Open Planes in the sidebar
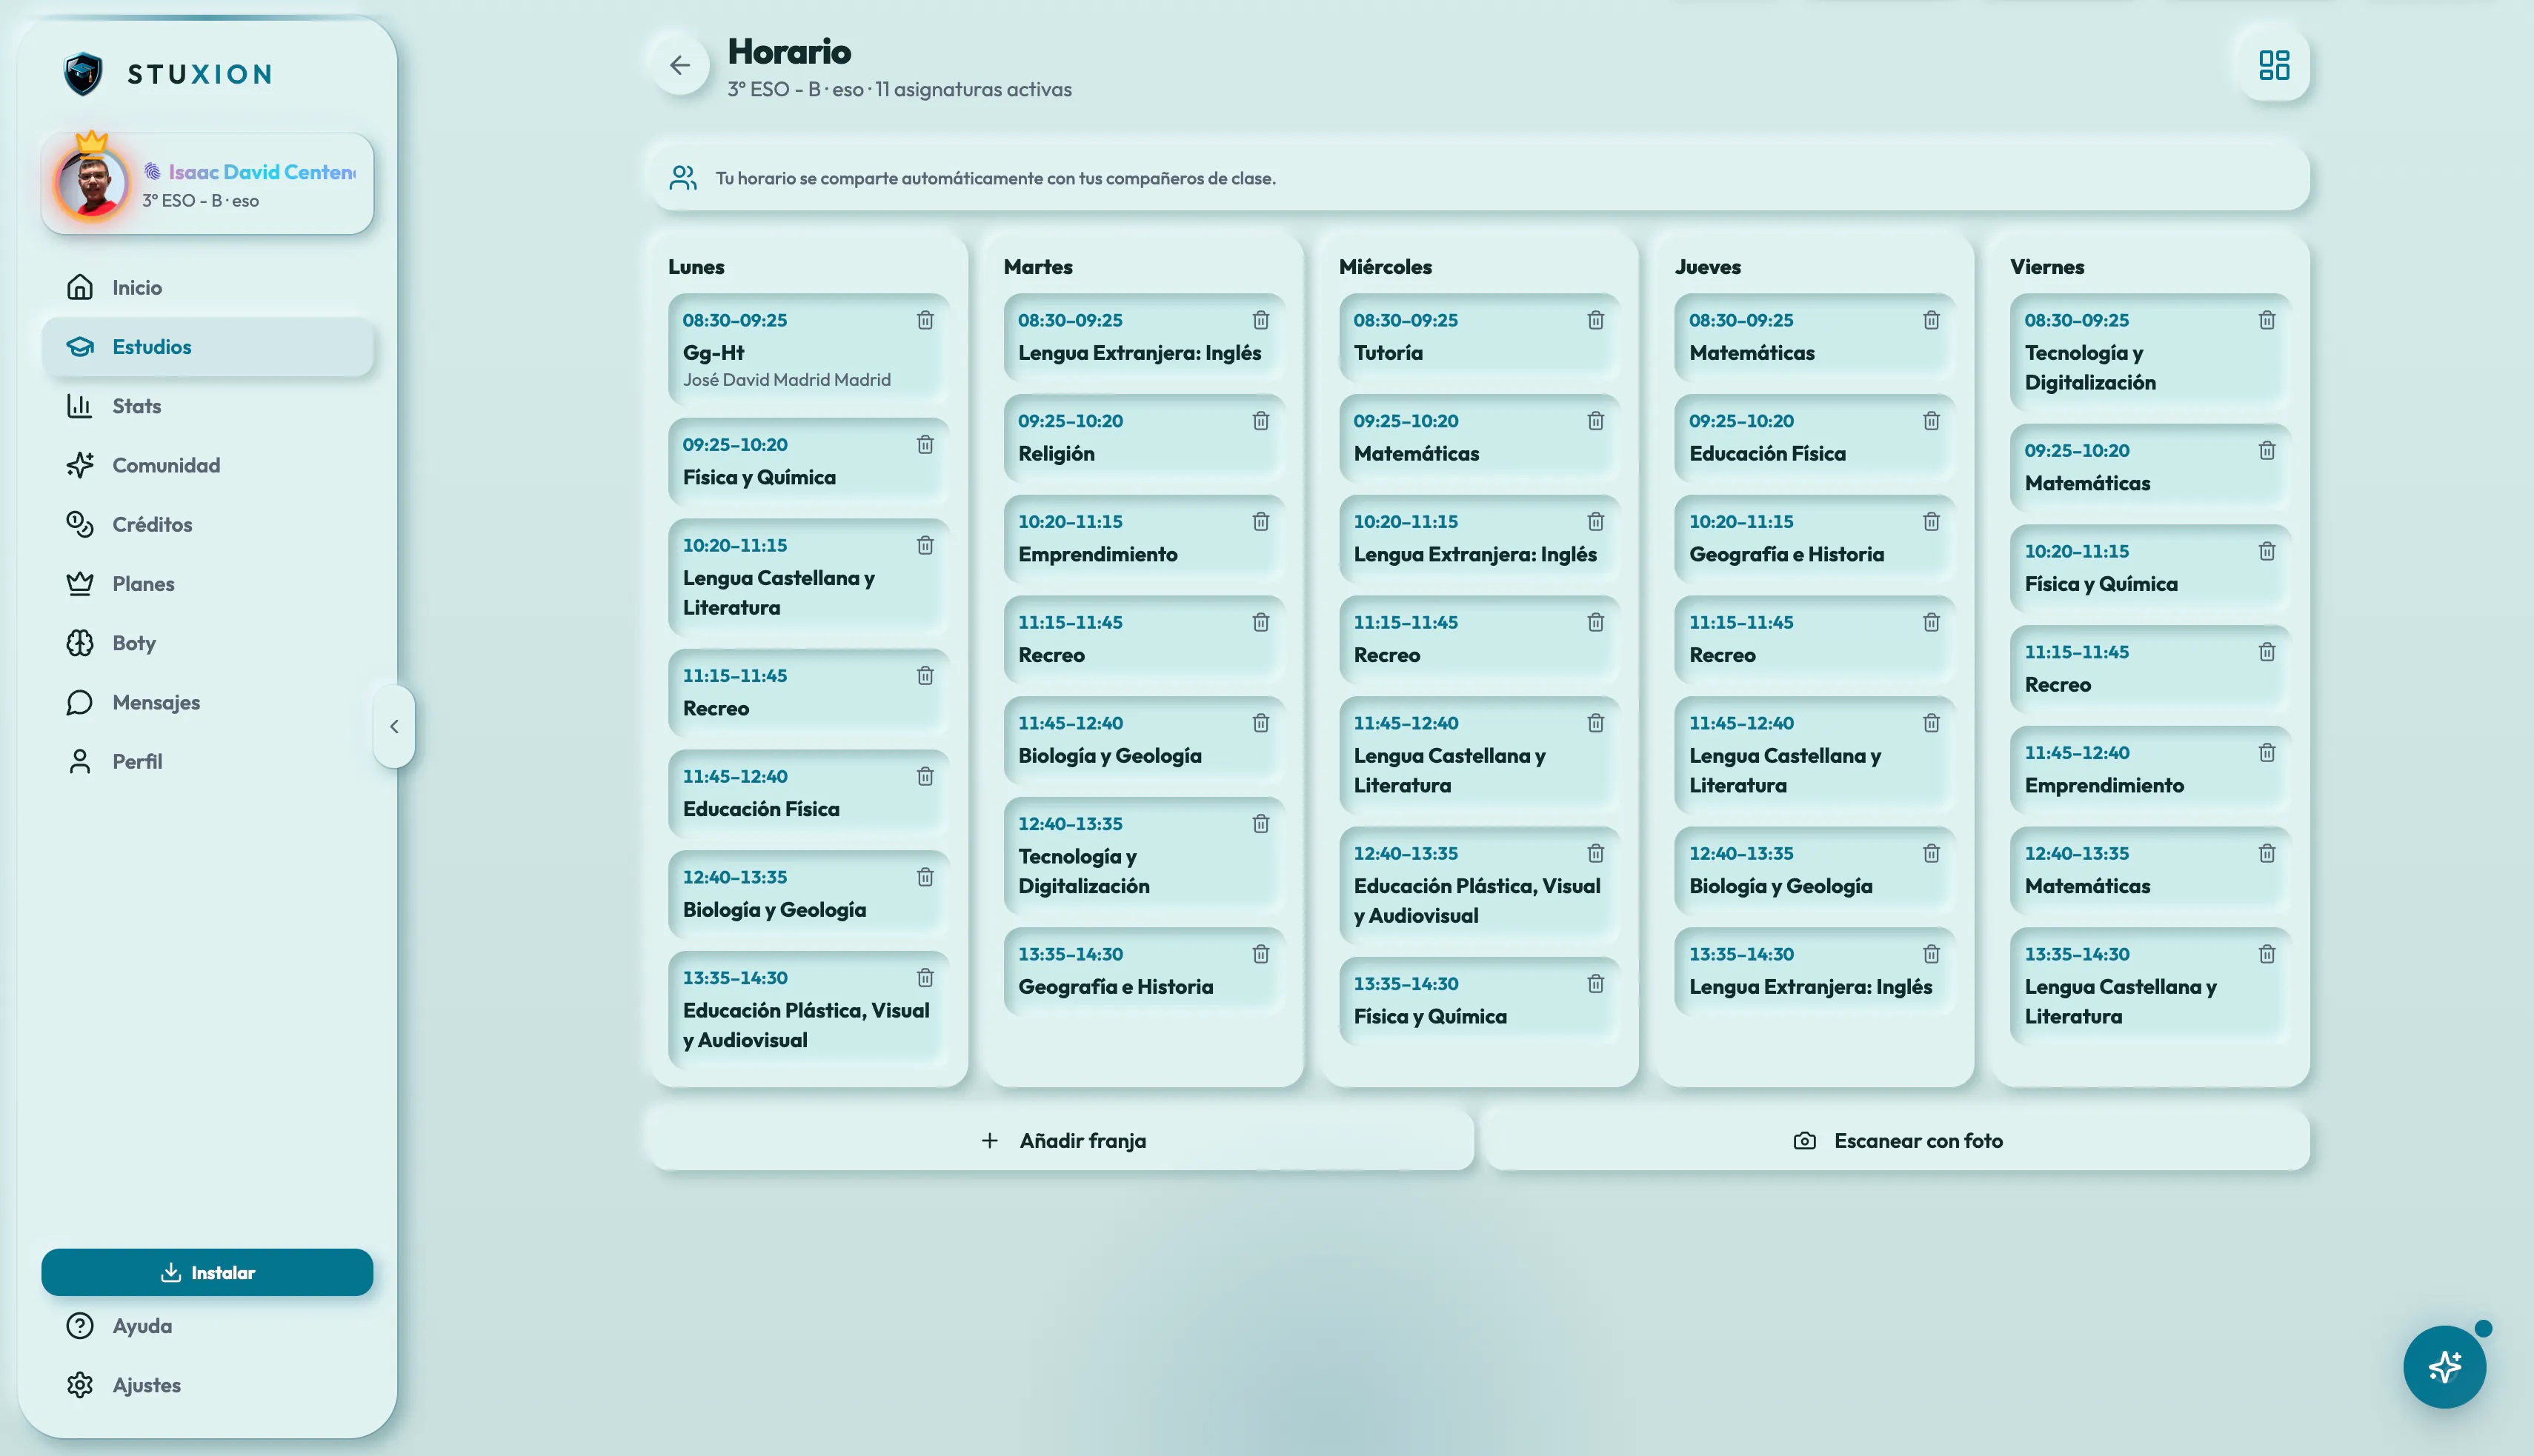The height and width of the screenshot is (1456, 2534). click(x=207, y=584)
